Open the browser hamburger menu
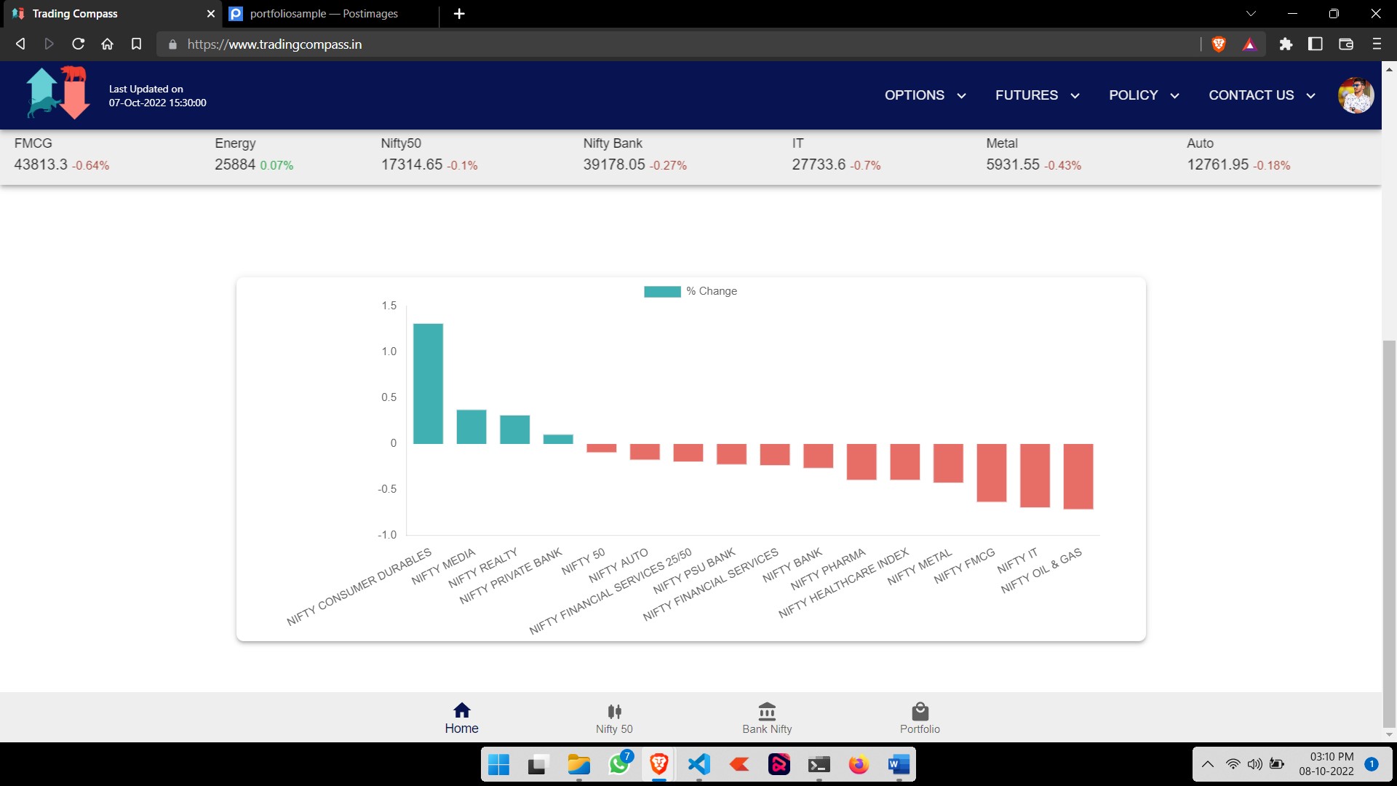 click(1377, 44)
